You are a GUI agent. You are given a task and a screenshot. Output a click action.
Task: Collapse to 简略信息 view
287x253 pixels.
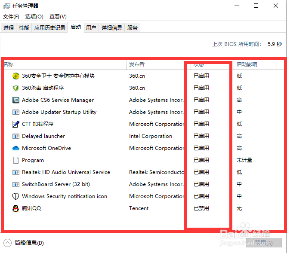pos(24,243)
